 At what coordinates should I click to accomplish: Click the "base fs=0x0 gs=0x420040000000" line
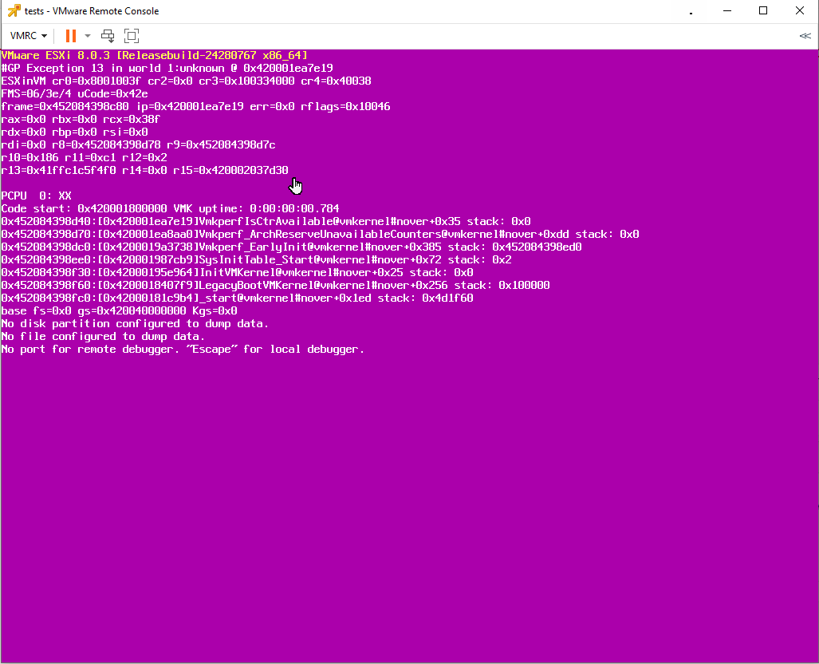pyautogui.click(x=119, y=311)
